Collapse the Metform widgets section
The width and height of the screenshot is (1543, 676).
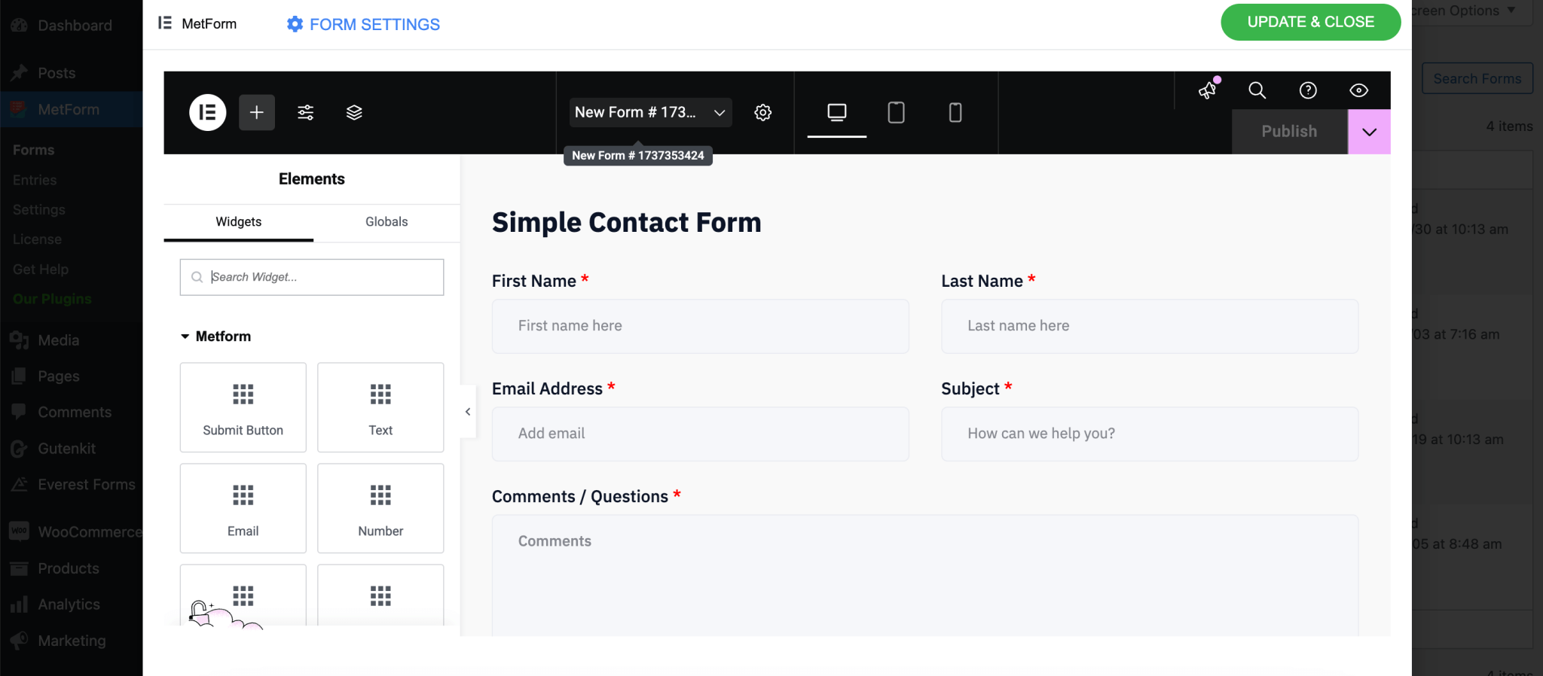pos(186,336)
